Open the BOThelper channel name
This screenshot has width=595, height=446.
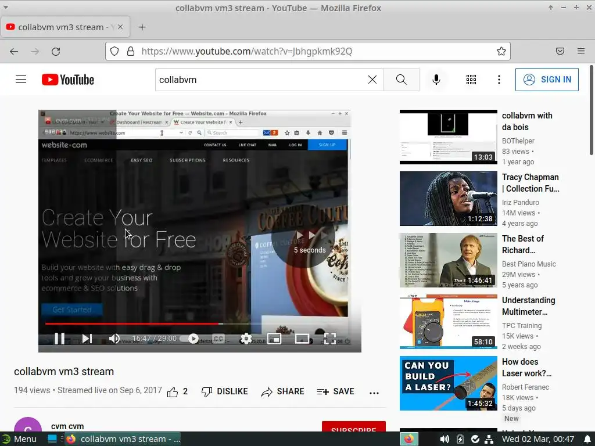[x=518, y=141]
